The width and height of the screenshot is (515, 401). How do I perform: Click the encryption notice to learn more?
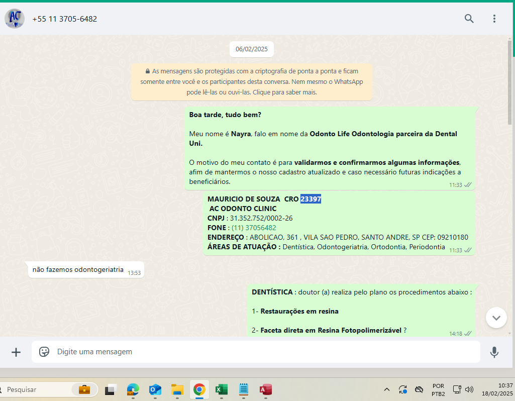pyautogui.click(x=251, y=82)
